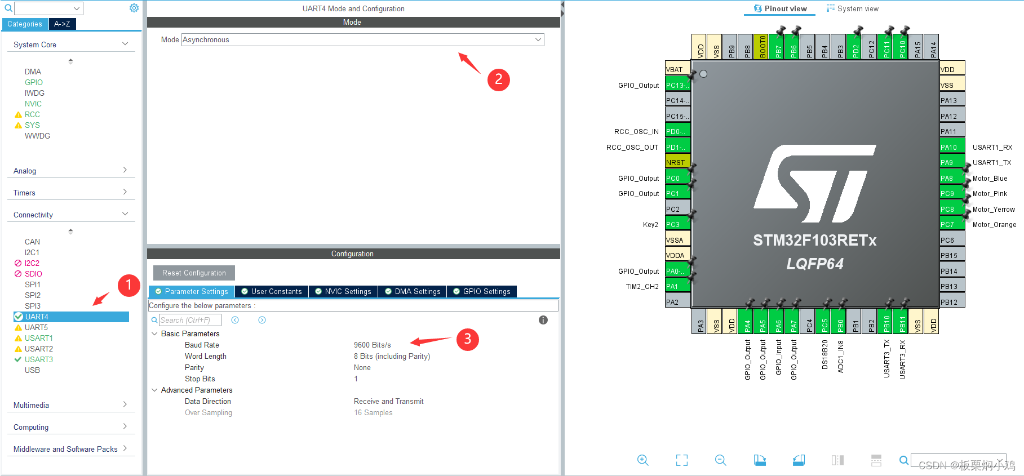Screen dimensions: 1024x476
Task: Switch to the A->Z tab
Action: (62, 24)
